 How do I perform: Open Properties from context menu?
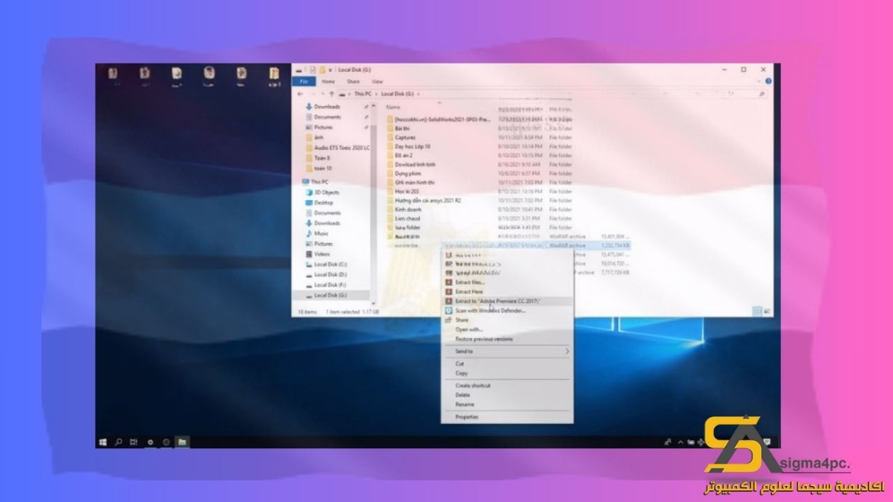pos(507,417)
